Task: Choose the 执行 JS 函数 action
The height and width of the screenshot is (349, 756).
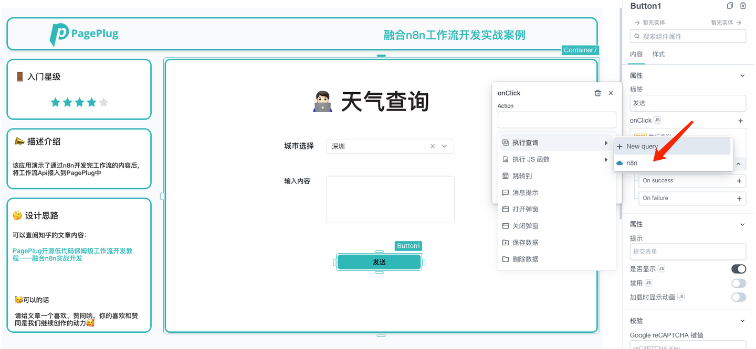Action: [x=556, y=159]
